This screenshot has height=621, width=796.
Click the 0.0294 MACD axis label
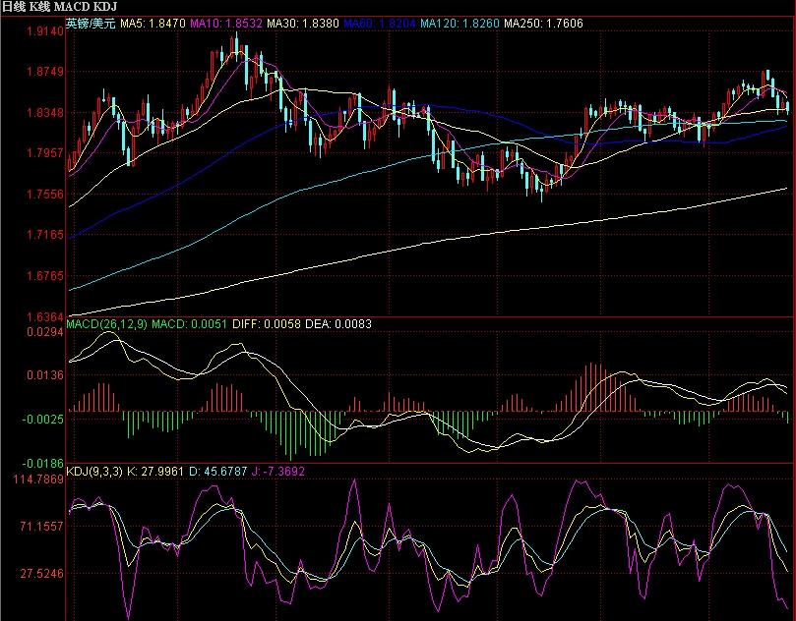[43, 333]
